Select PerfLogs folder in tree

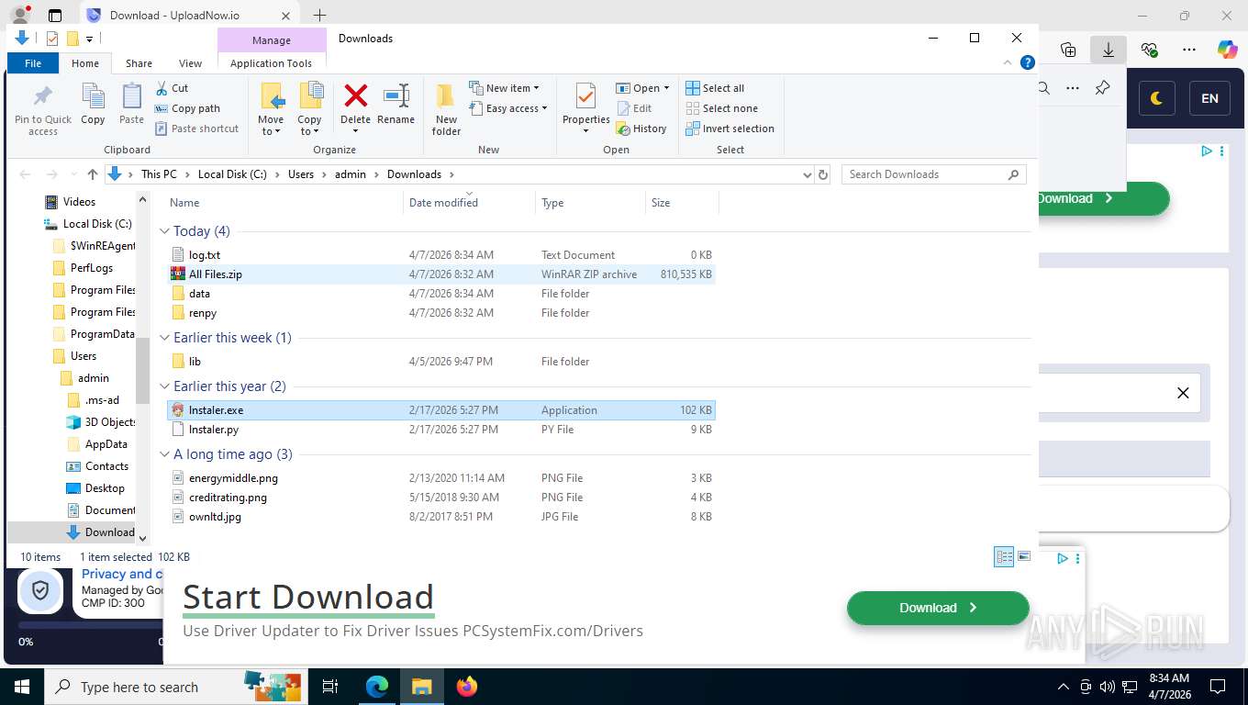click(x=92, y=268)
